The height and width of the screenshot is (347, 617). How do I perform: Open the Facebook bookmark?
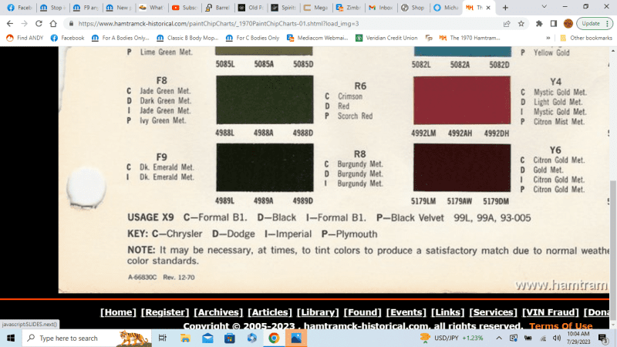(x=67, y=38)
